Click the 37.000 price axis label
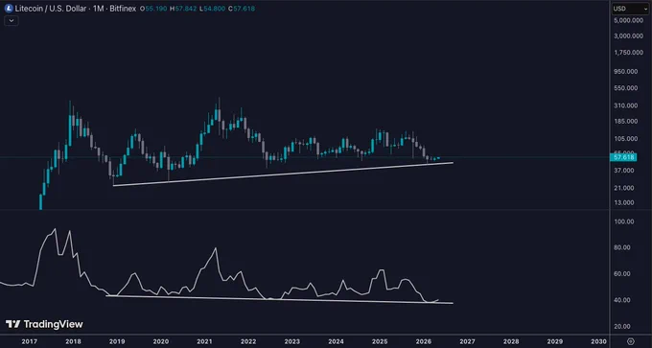The height and width of the screenshot is (348, 652). 624,171
